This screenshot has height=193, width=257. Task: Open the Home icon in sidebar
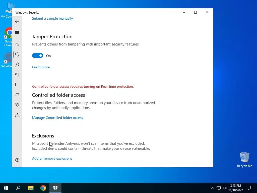17,45
